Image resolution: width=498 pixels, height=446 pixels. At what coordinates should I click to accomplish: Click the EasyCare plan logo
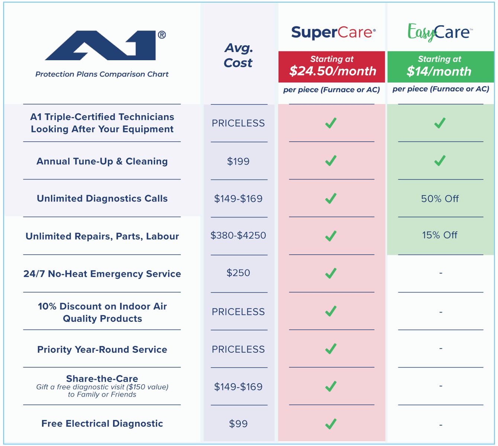(x=440, y=32)
